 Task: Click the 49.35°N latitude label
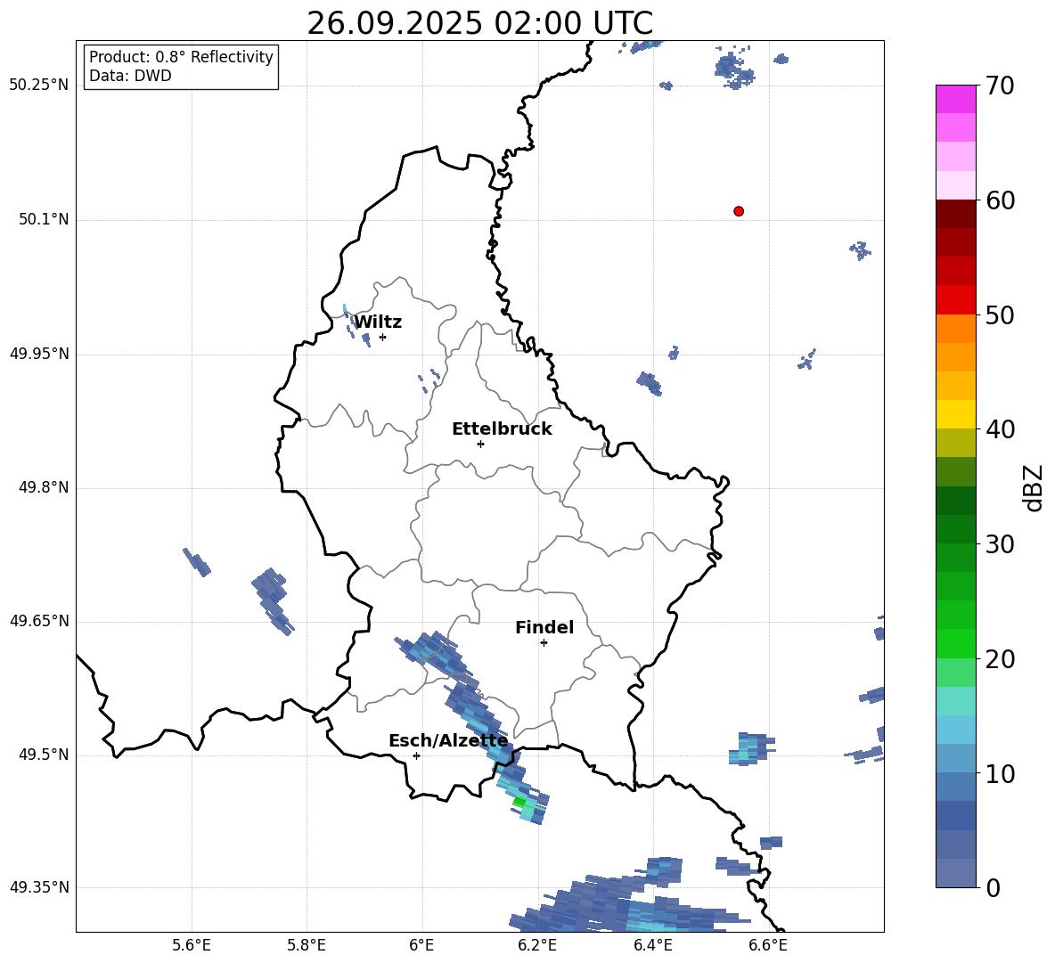tap(39, 887)
